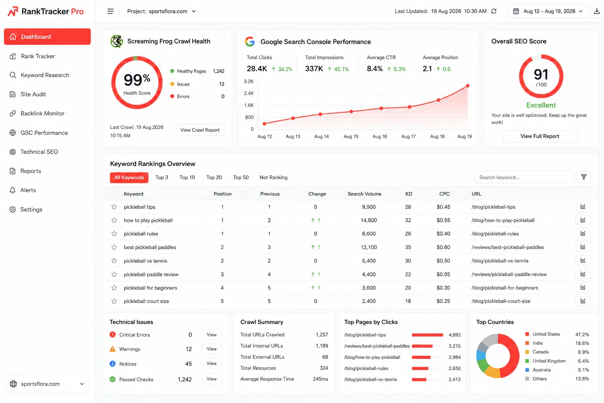Click View Full Report button
The image size is (604, 403).
(540, 136)
